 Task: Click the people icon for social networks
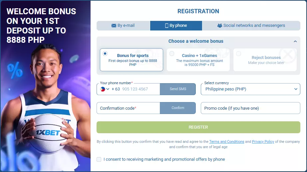point(219,26)
